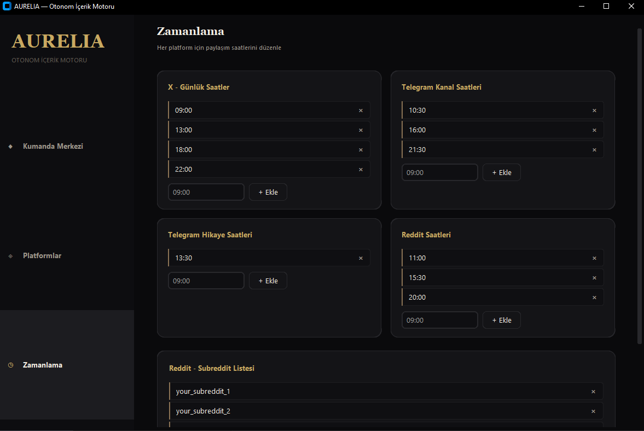Focus the X daily time input field
The width and height of the screenshot is (644, 431).
[206, 192]
